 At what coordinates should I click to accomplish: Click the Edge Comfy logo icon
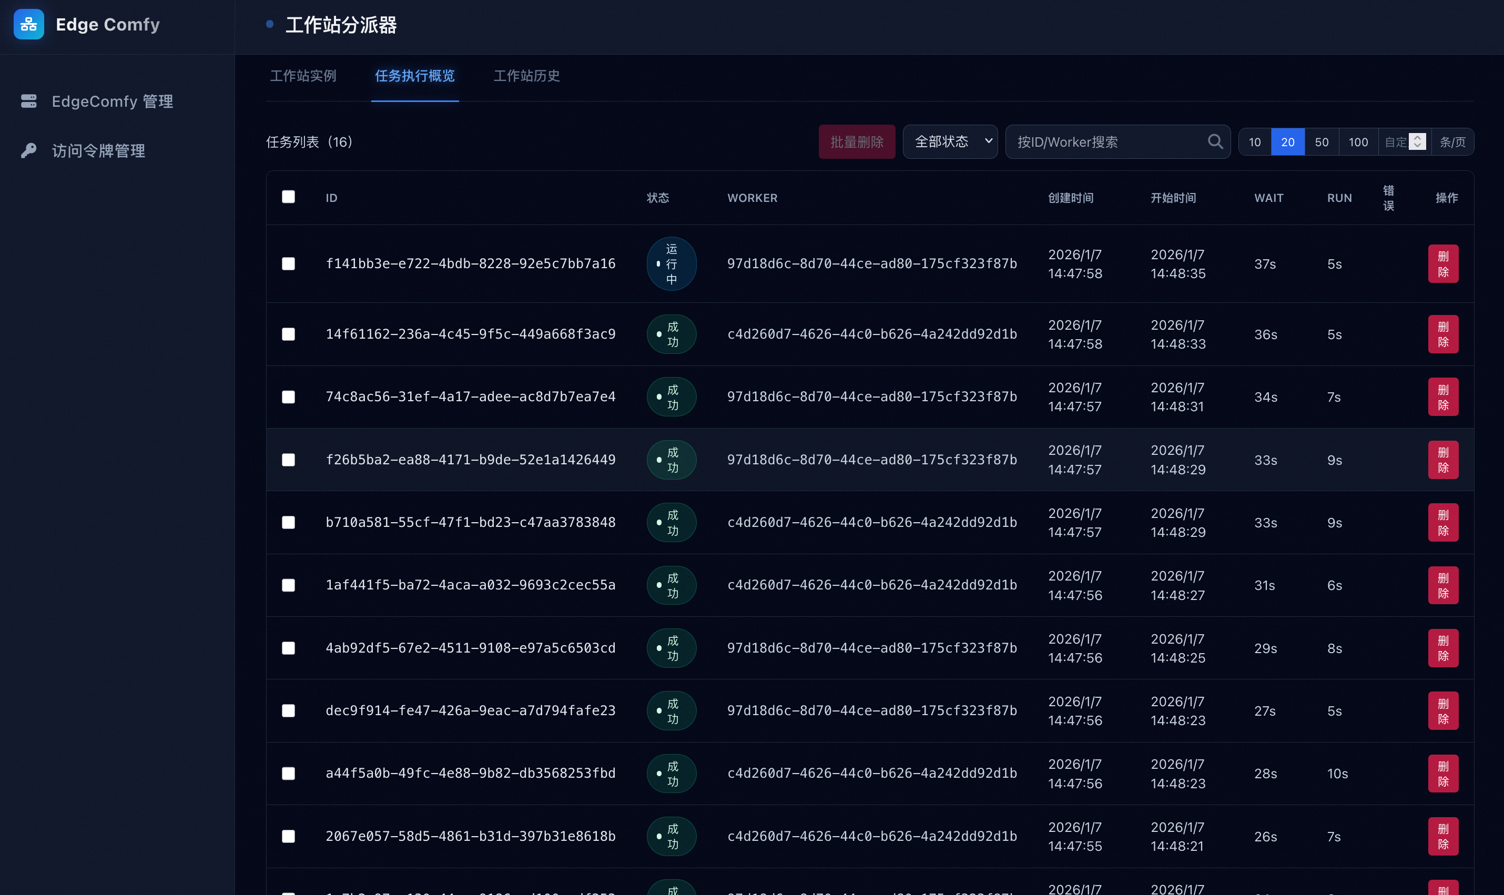point(28,24)
